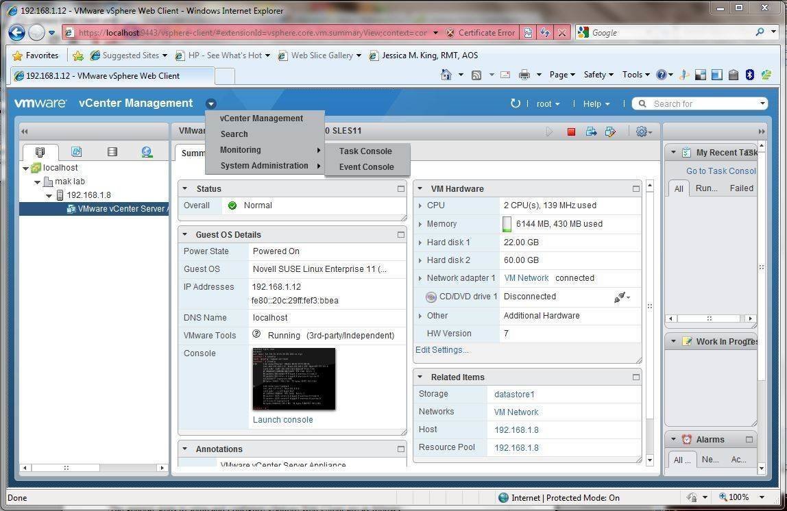Expand the Hard disk 1 row
The height and width of the screenshot is (511, 787).
pyautogui.click(x=420, y=242)
